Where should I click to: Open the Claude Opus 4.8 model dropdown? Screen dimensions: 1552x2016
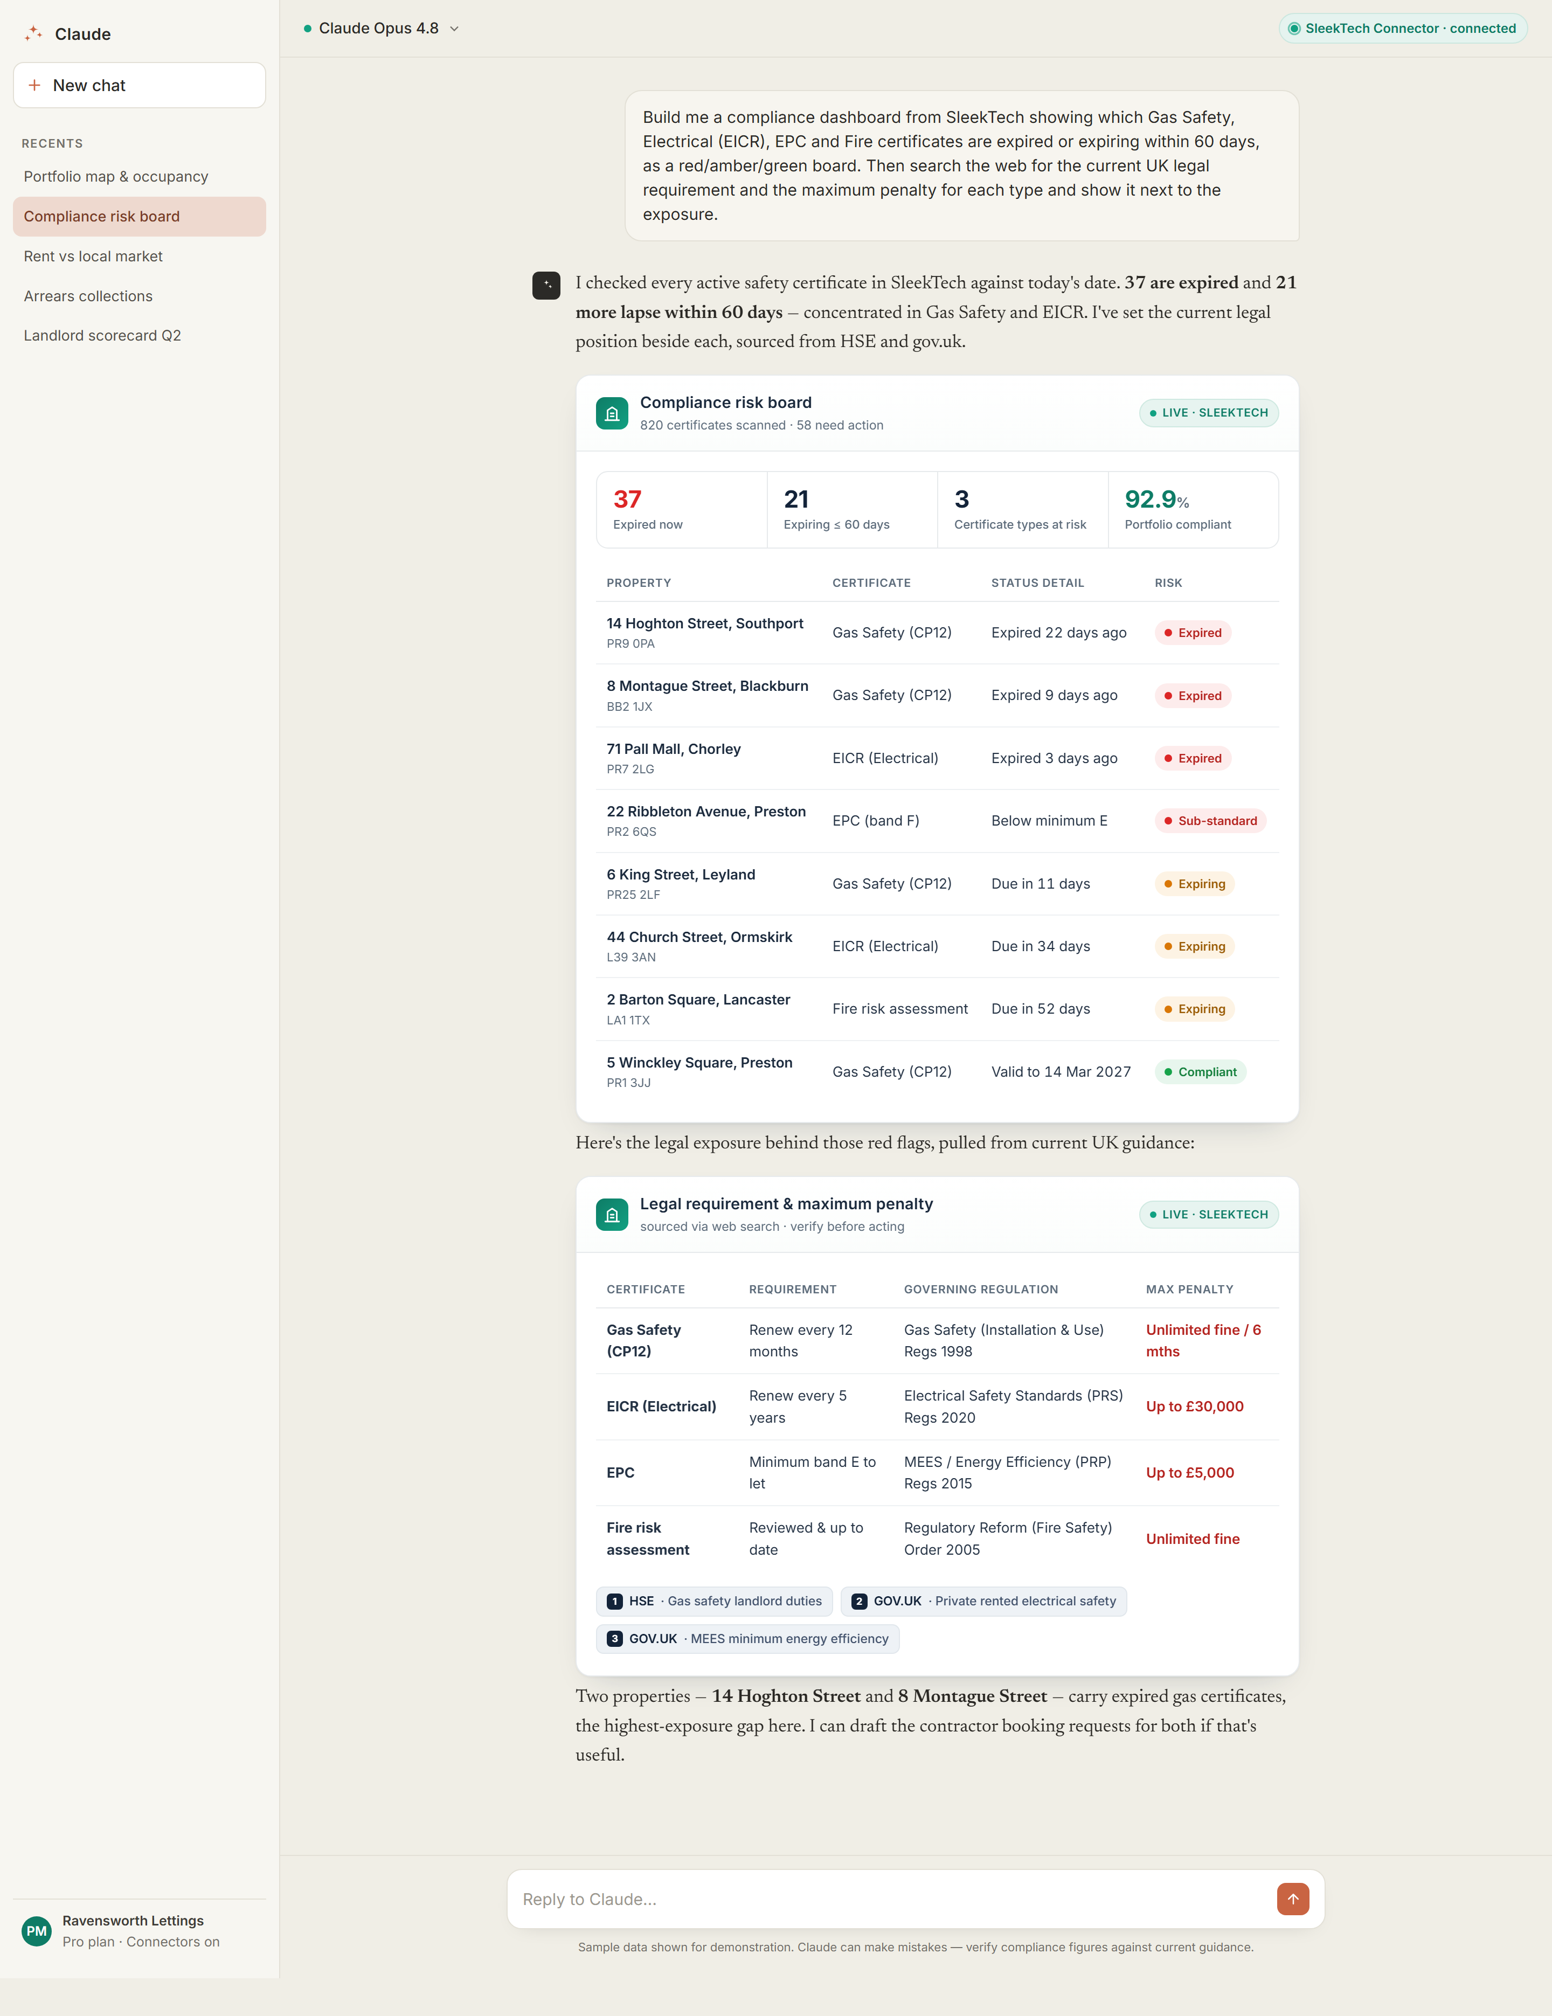pyautogui.click(x=382, y=29)
